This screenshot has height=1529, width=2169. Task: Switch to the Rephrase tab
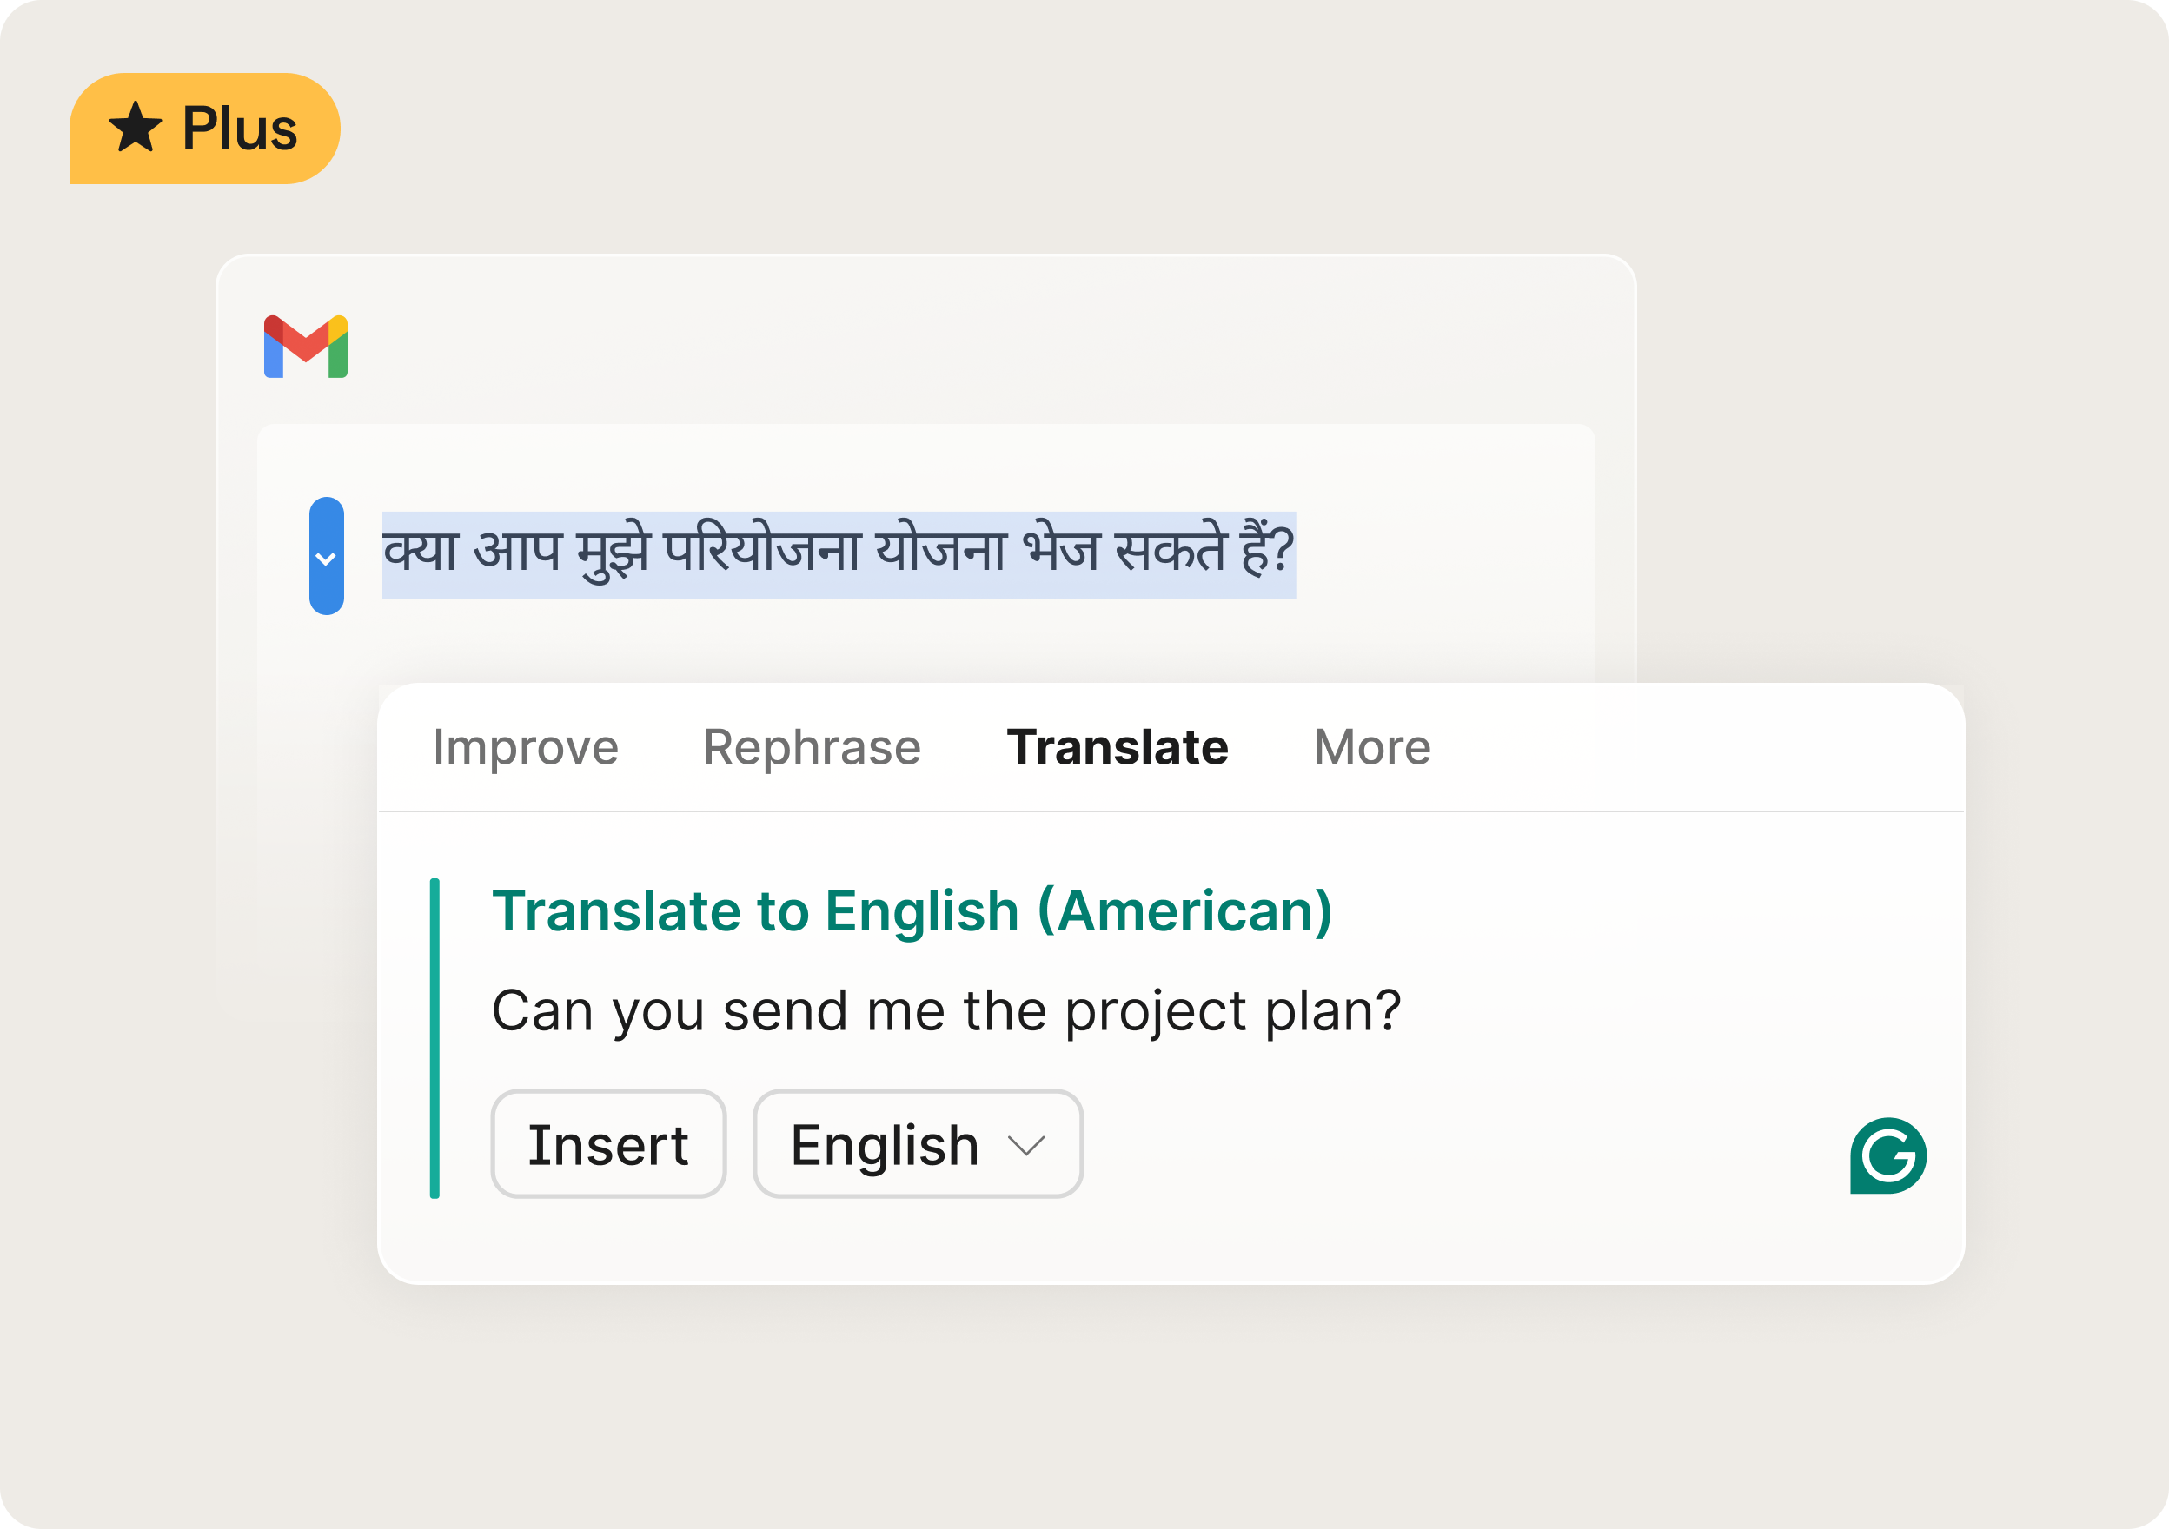click(x=814, y=746)
